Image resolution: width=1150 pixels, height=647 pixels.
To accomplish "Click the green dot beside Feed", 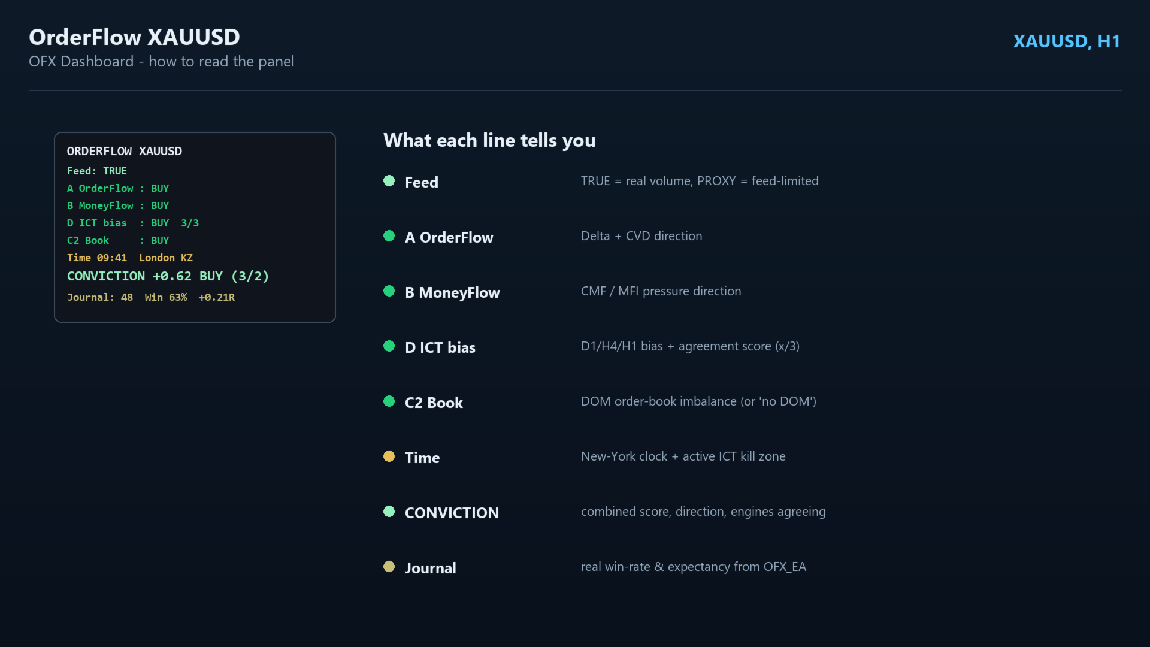I will (x=389, y=181).
